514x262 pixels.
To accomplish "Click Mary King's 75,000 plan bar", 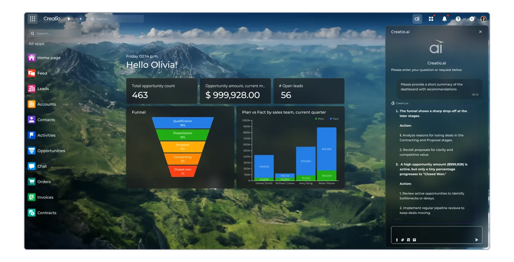I will (x=306, y=178).
